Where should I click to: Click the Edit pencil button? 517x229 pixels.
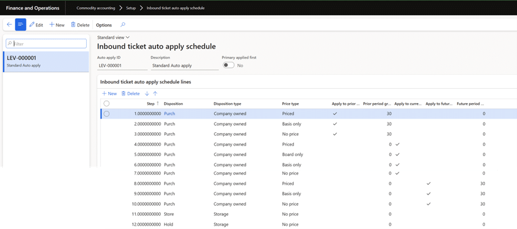pyautogui.click(x=36, y=25)
